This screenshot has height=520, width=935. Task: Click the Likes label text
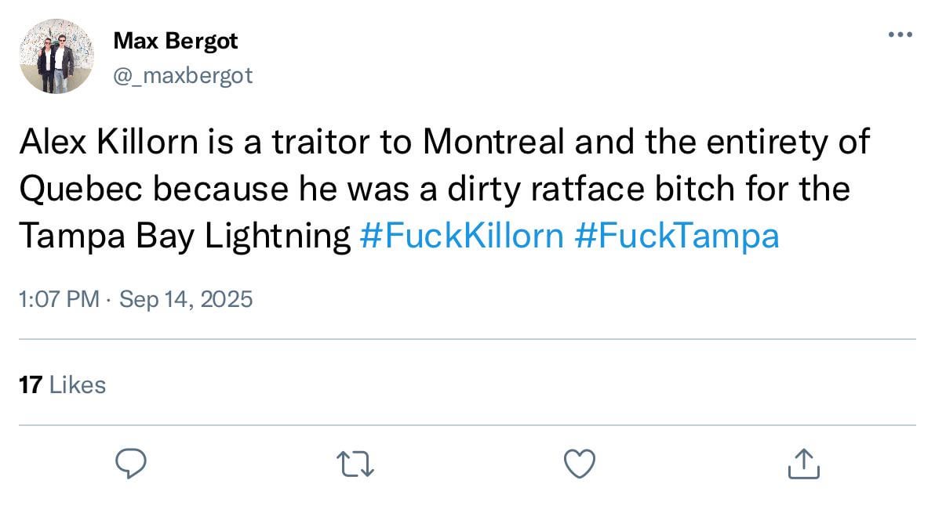pyautogui.click(x=77, y=385)
